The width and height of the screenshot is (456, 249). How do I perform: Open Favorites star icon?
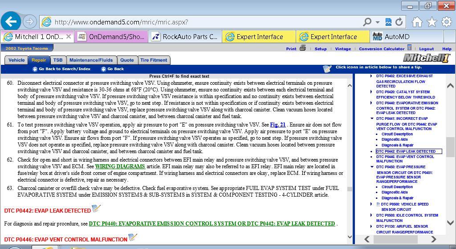click(x=432, y=22)
